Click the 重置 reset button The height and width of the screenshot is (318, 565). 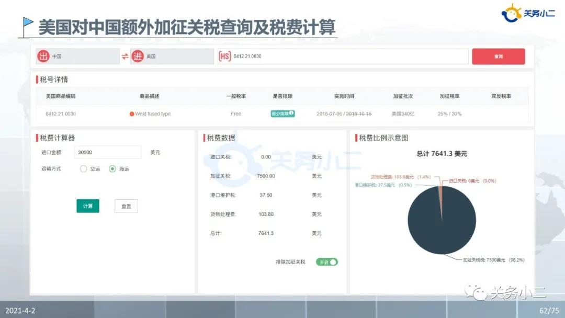pyautogui.click(x=126, y=206)
